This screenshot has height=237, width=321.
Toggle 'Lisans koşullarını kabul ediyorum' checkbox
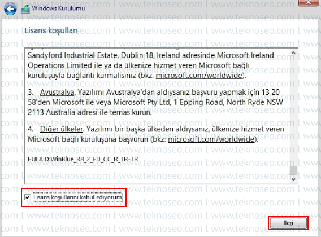27,197
